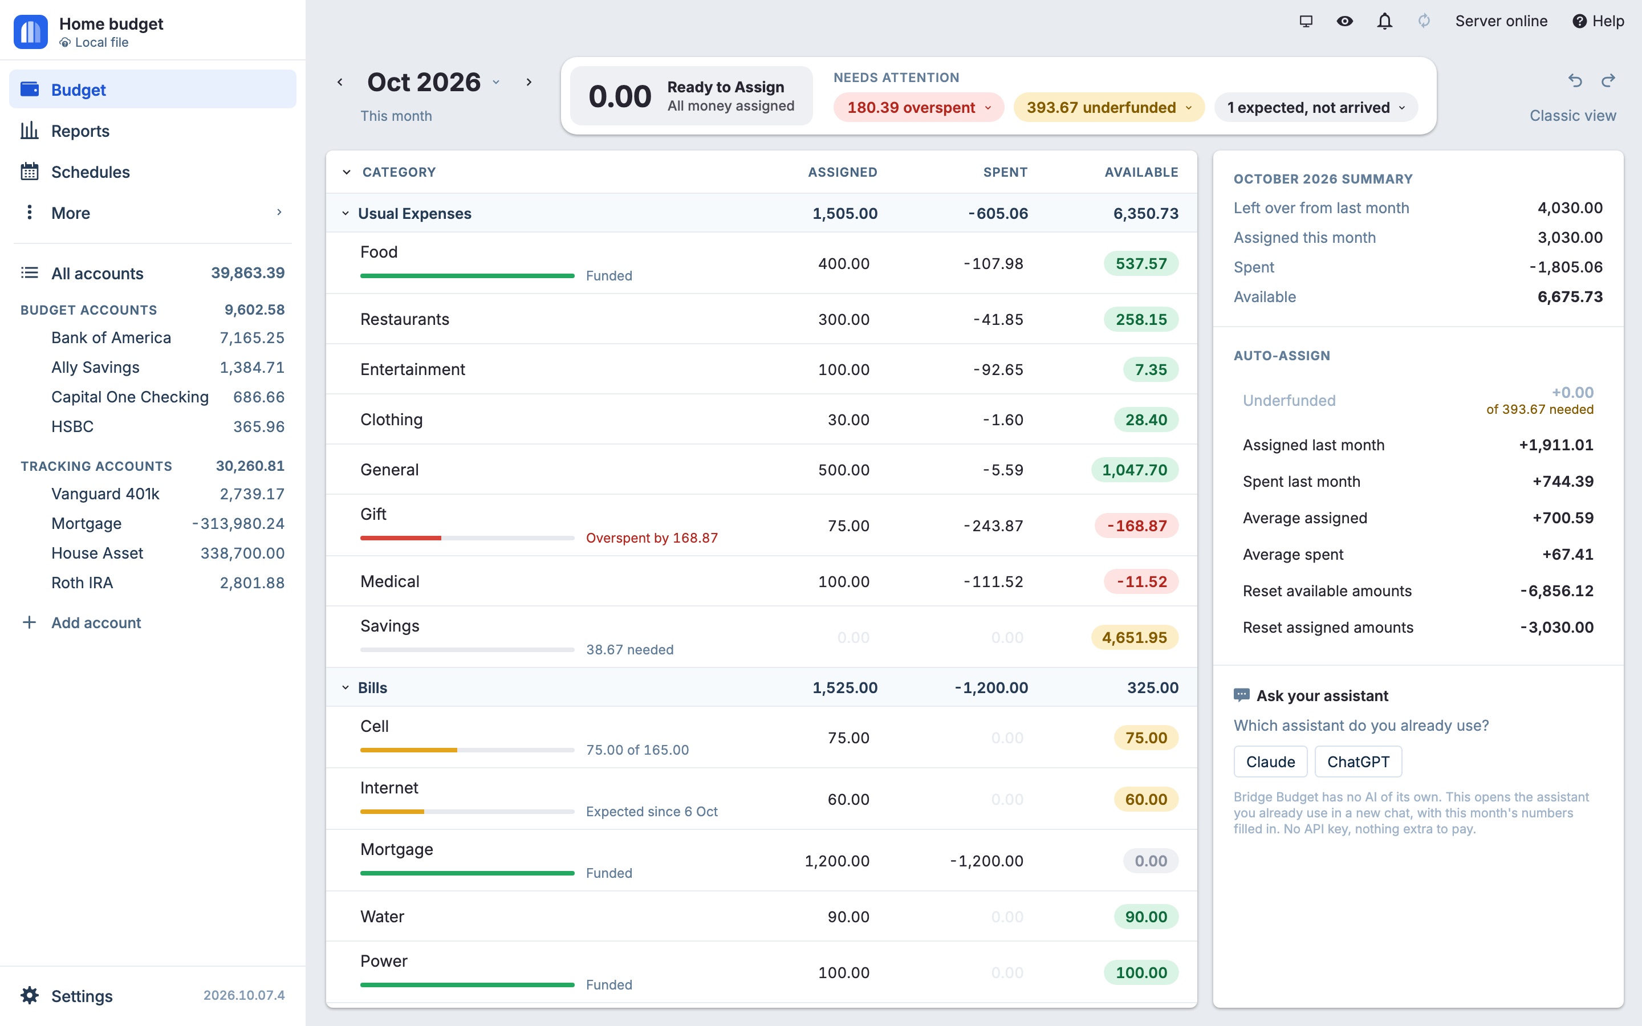Open the Vanguard 401k account
The image size is (1642, 1026).
tap(153, 493)
